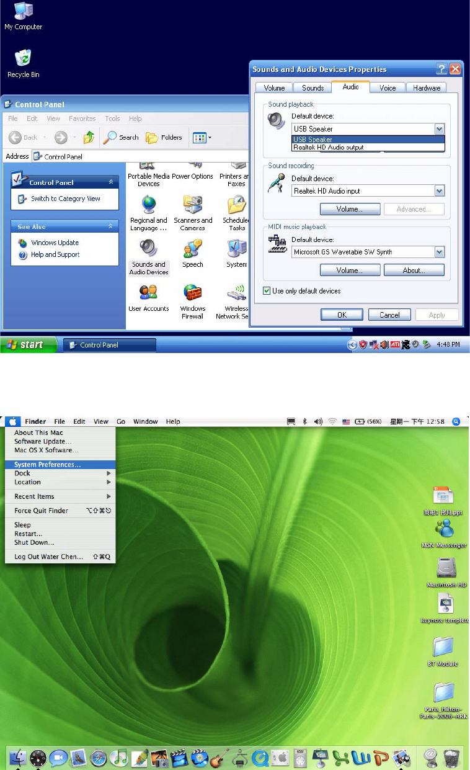Select Realtek HD Audio output option

tap(368, 148)
